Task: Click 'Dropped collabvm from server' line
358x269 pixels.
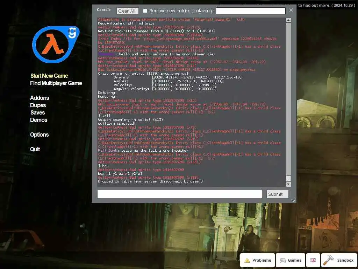Action: (150, 181)
